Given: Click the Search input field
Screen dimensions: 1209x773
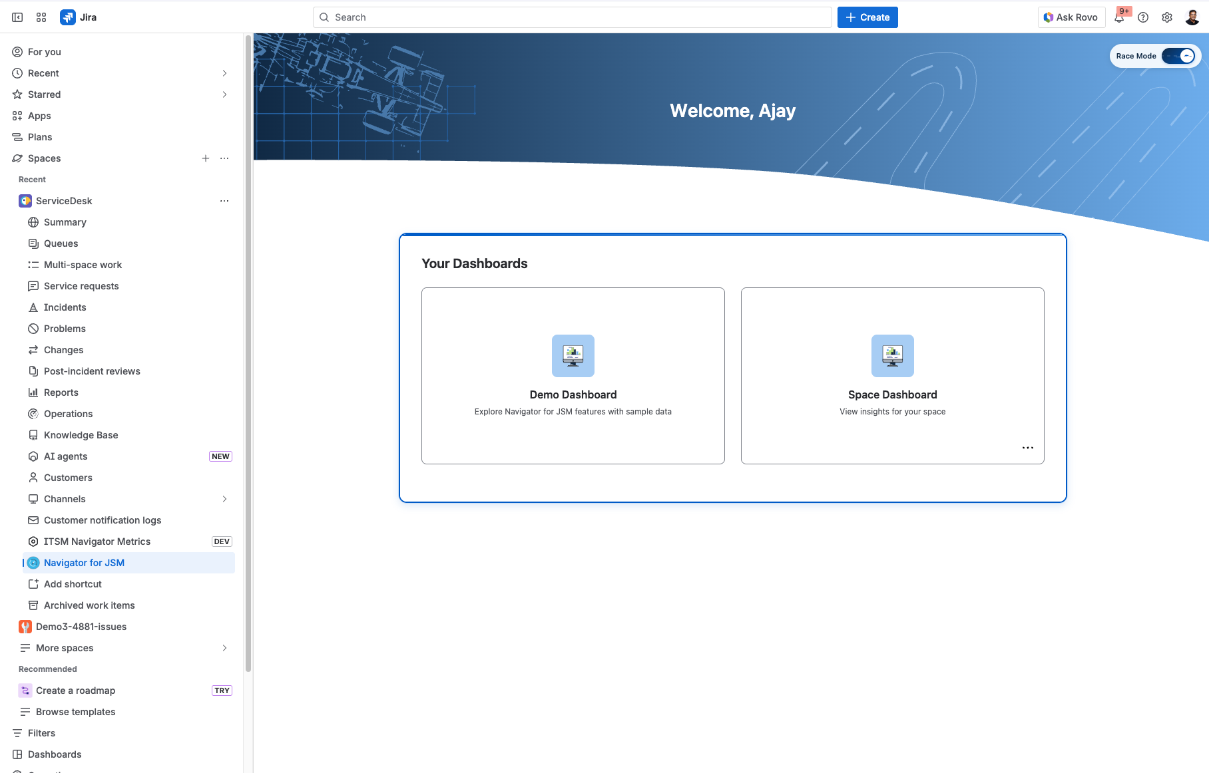Looking at the screenshot, I should 573,17.
